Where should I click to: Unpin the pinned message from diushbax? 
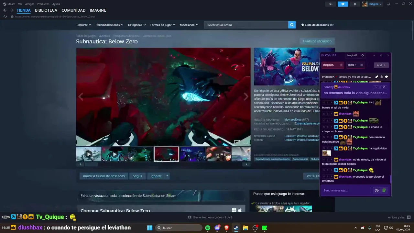[x=384, y=87]
